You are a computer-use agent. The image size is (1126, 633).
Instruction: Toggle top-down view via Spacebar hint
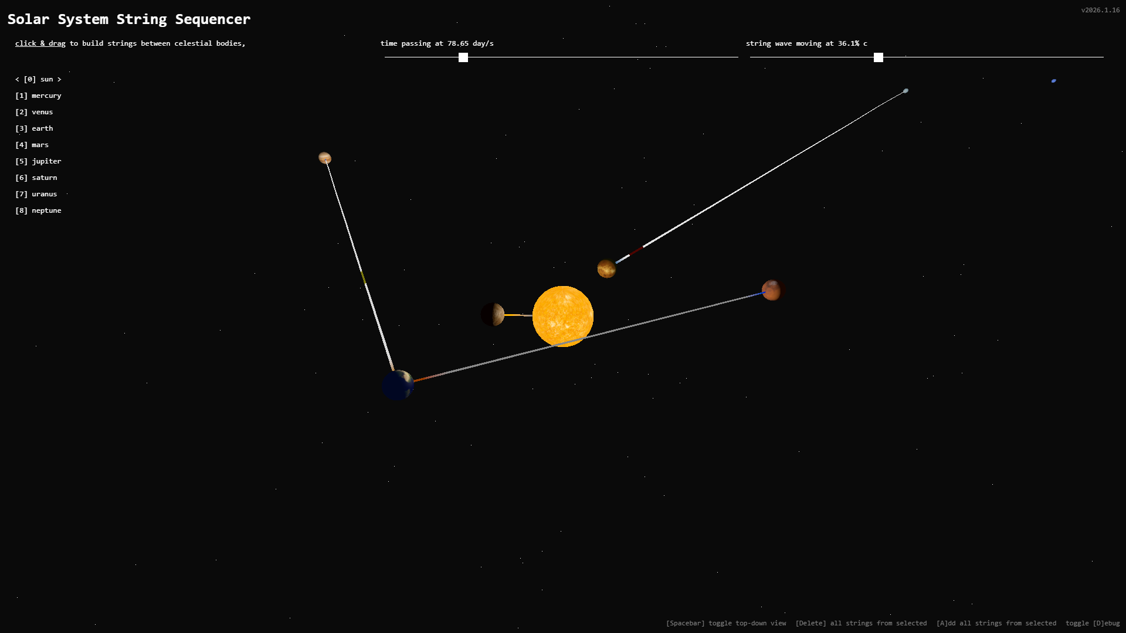725,623
